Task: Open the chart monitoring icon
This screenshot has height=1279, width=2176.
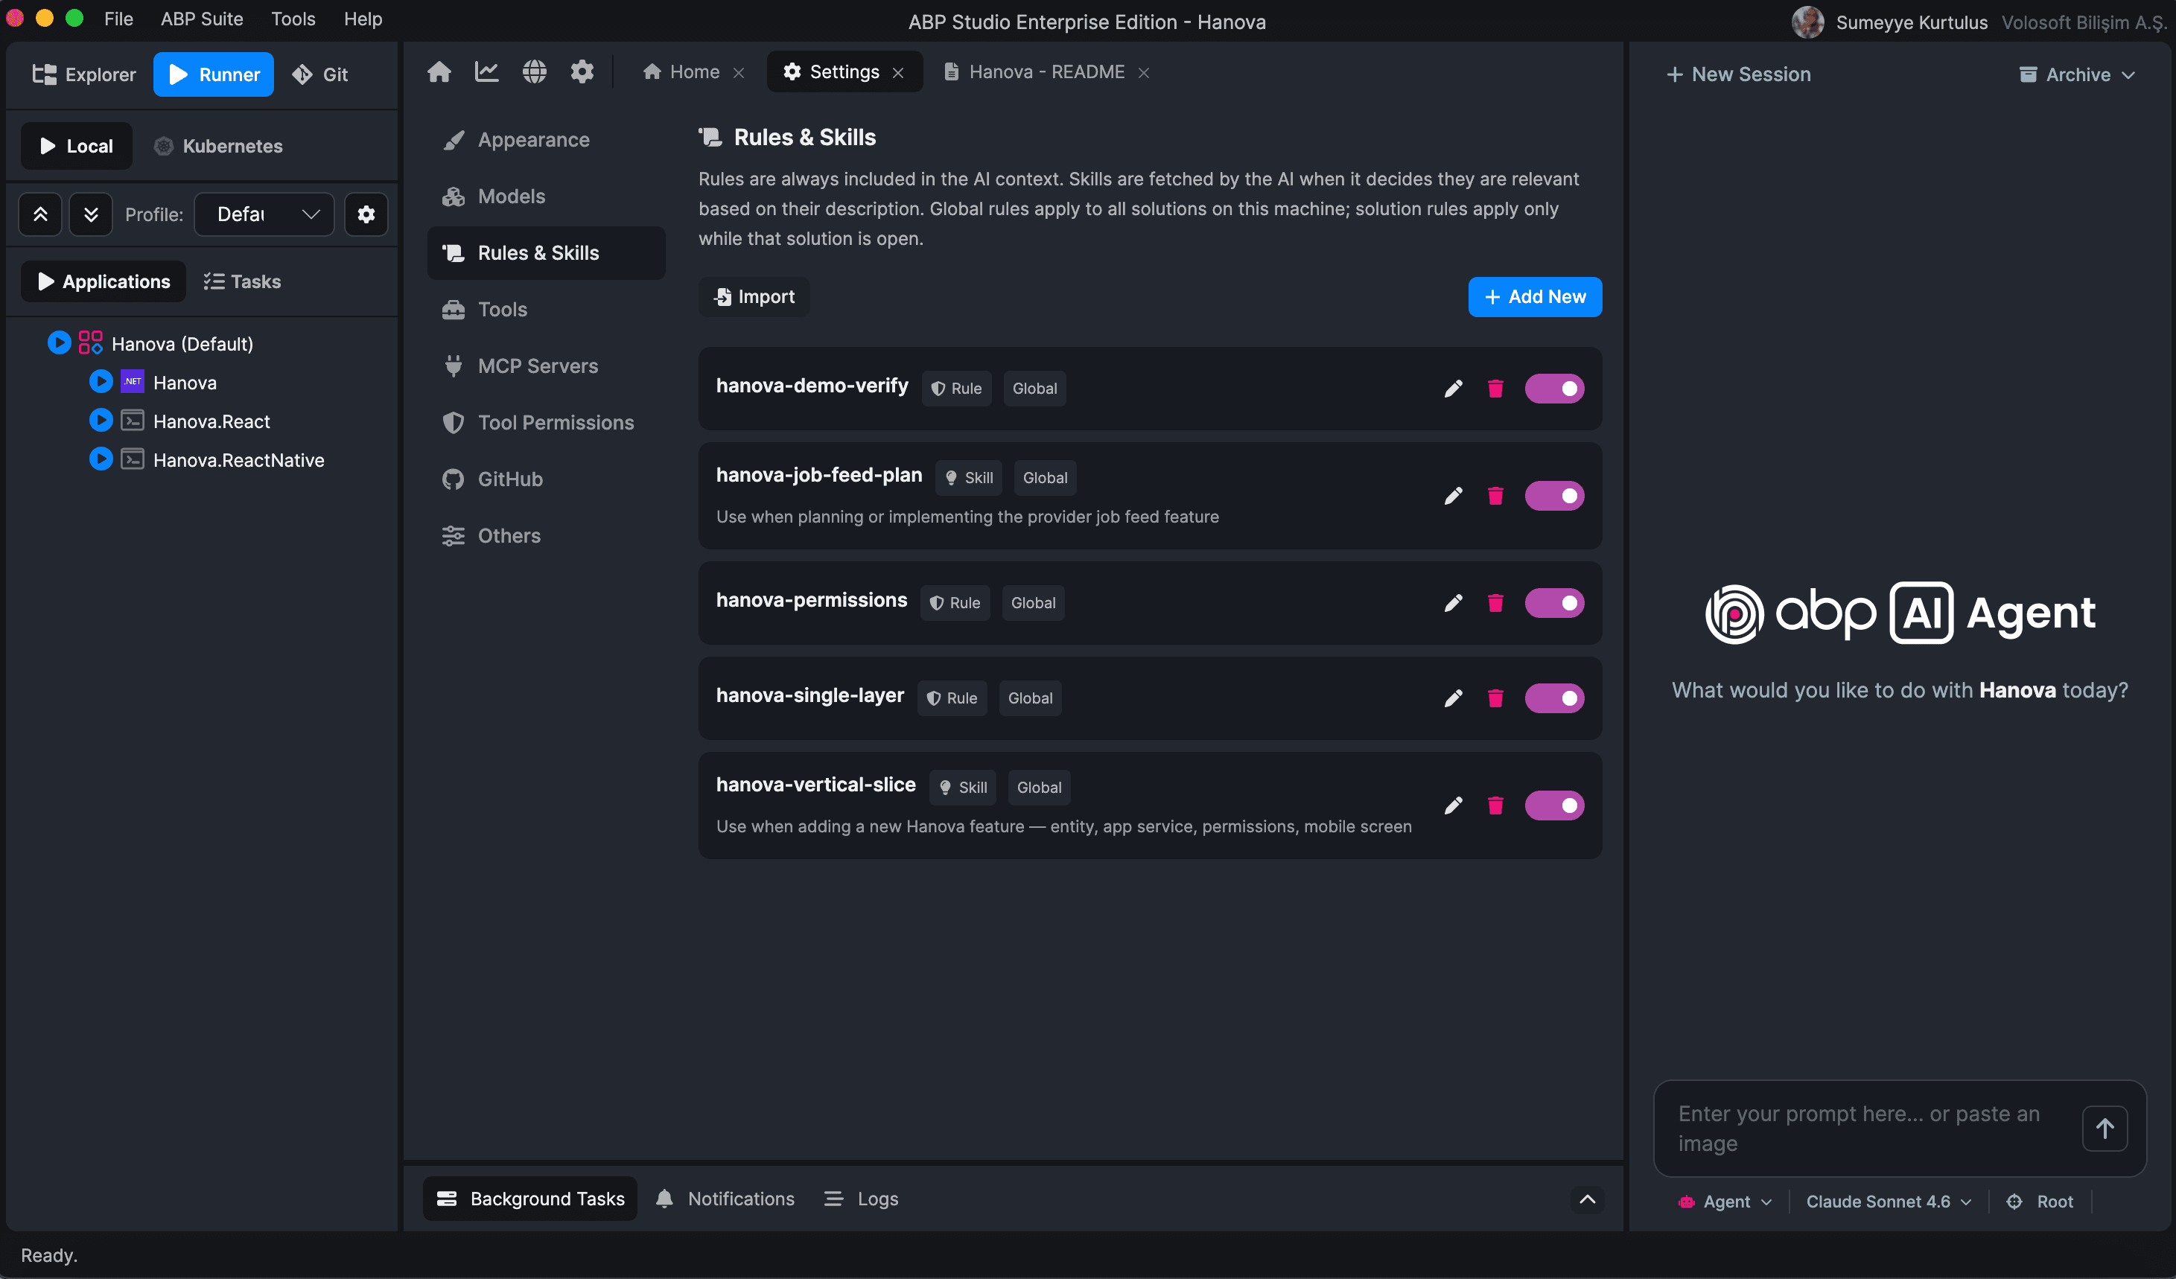Action: (487, 71)
